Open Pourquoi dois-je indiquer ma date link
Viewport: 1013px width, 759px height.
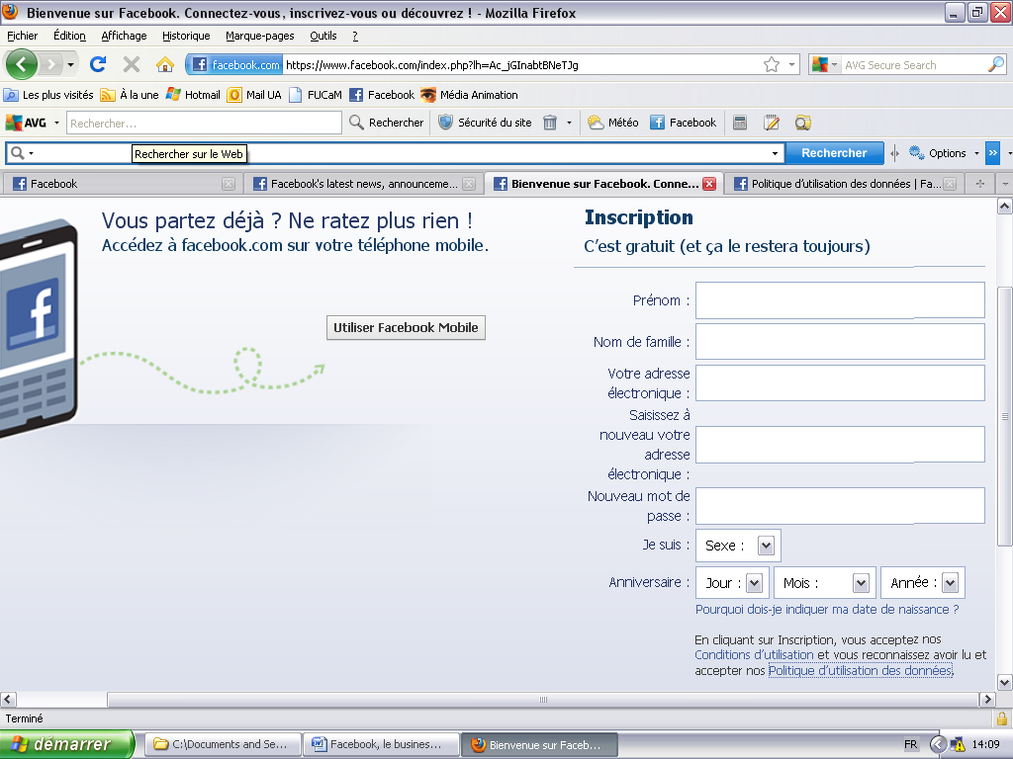(827, 609)
